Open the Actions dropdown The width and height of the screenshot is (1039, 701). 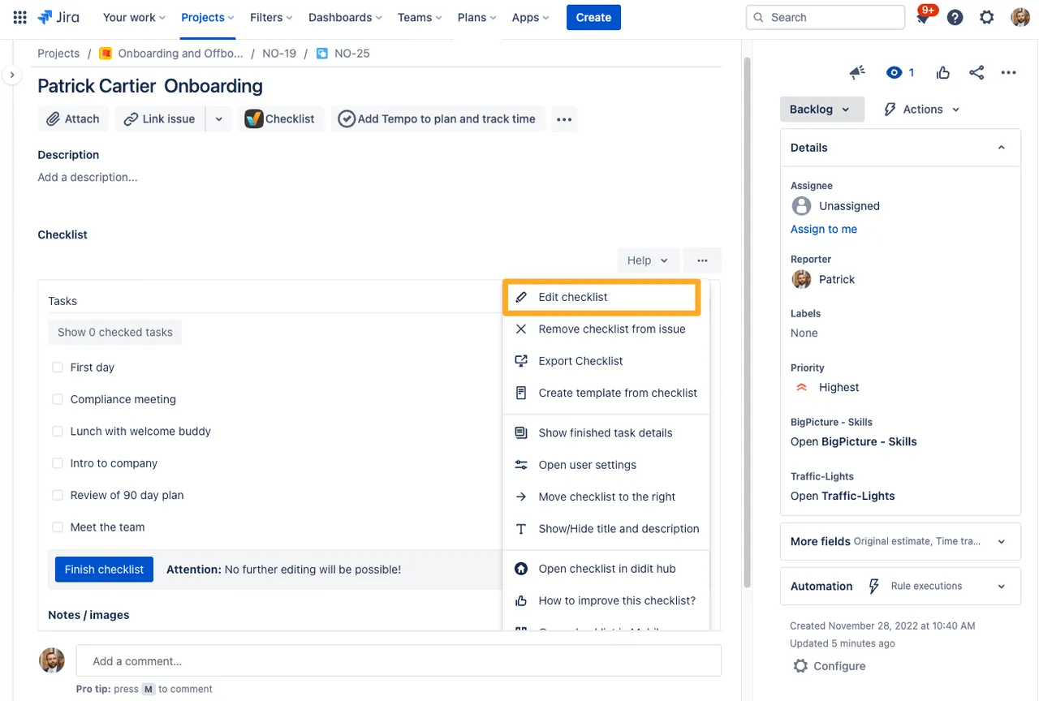click(x=922, y=110)
